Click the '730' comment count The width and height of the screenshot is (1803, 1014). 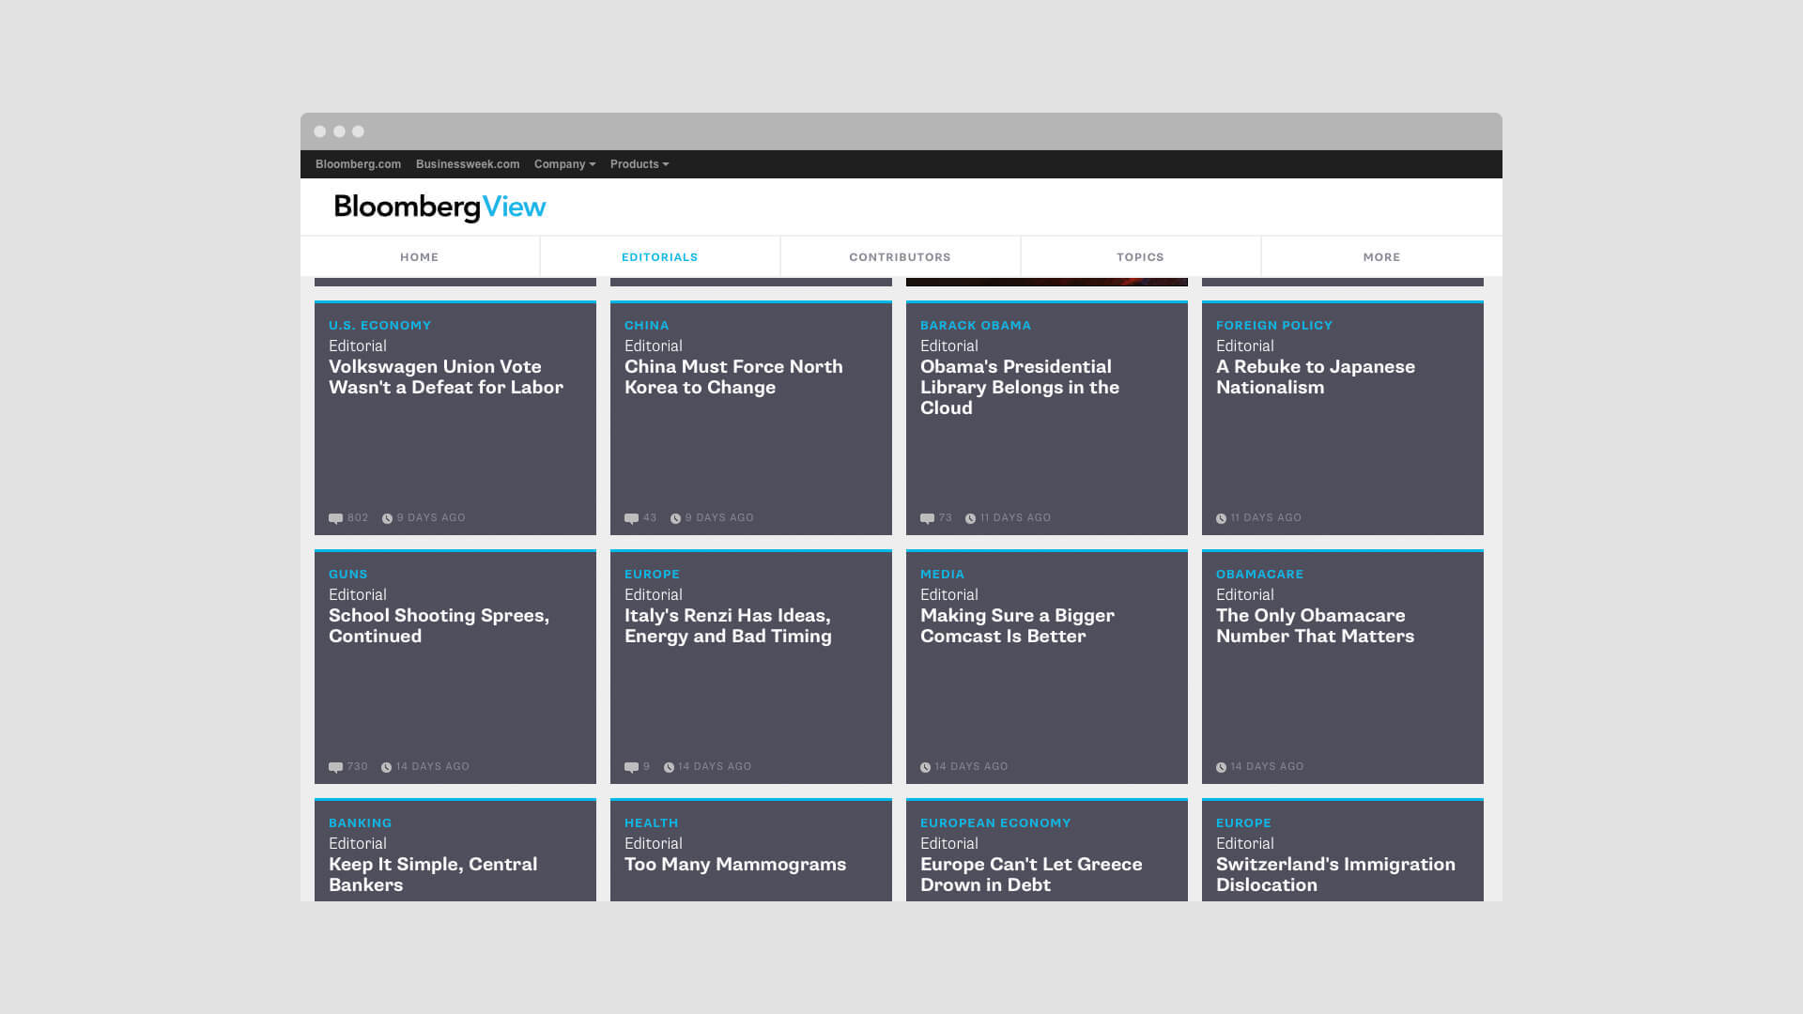click(358, 767)
